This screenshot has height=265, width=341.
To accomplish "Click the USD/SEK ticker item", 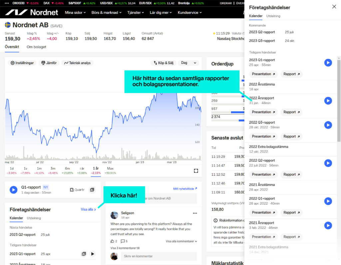I will [x=118, y=3].
